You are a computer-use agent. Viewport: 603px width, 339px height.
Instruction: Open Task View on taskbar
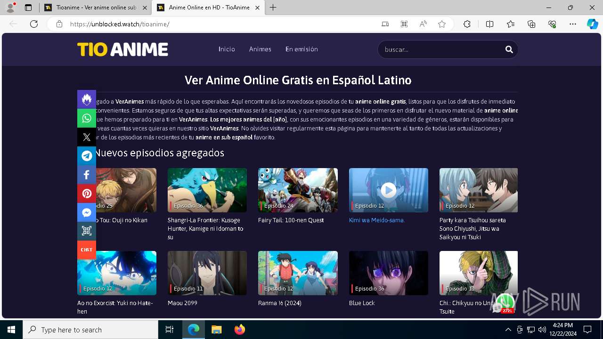[x=170, y=330]
